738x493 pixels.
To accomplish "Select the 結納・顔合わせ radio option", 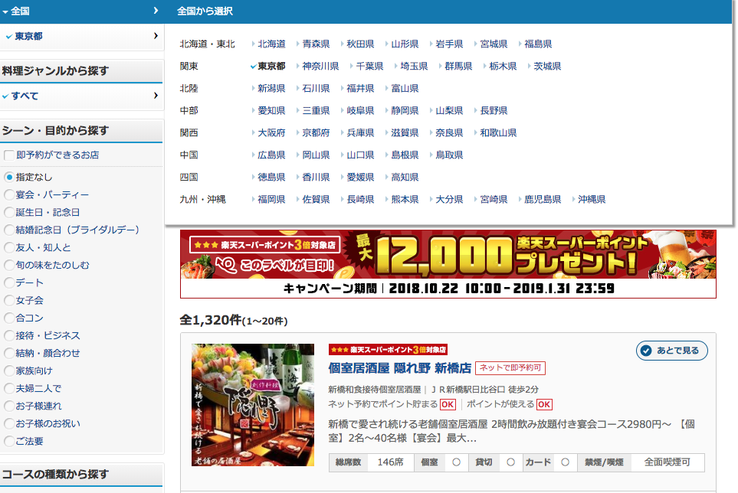I will [x=9, y=354].
